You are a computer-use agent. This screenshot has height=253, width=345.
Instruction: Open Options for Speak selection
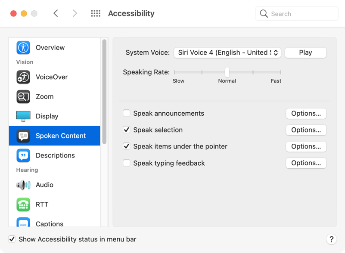[x=306, y=130]
